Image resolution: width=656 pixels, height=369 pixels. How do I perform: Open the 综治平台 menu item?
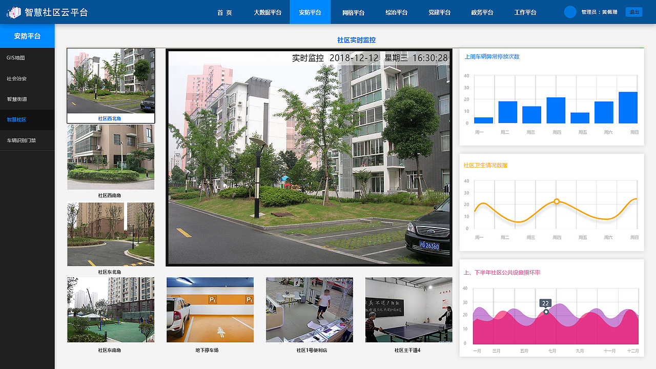click(397, 12)
